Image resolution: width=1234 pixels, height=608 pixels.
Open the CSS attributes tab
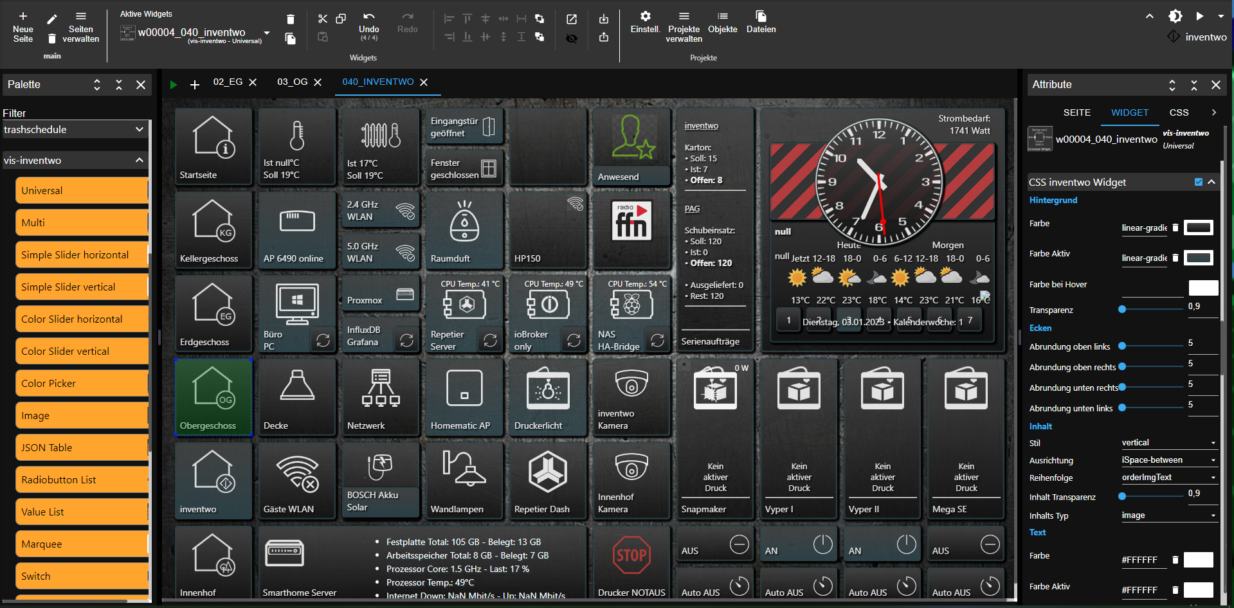tap(1179, 112)
